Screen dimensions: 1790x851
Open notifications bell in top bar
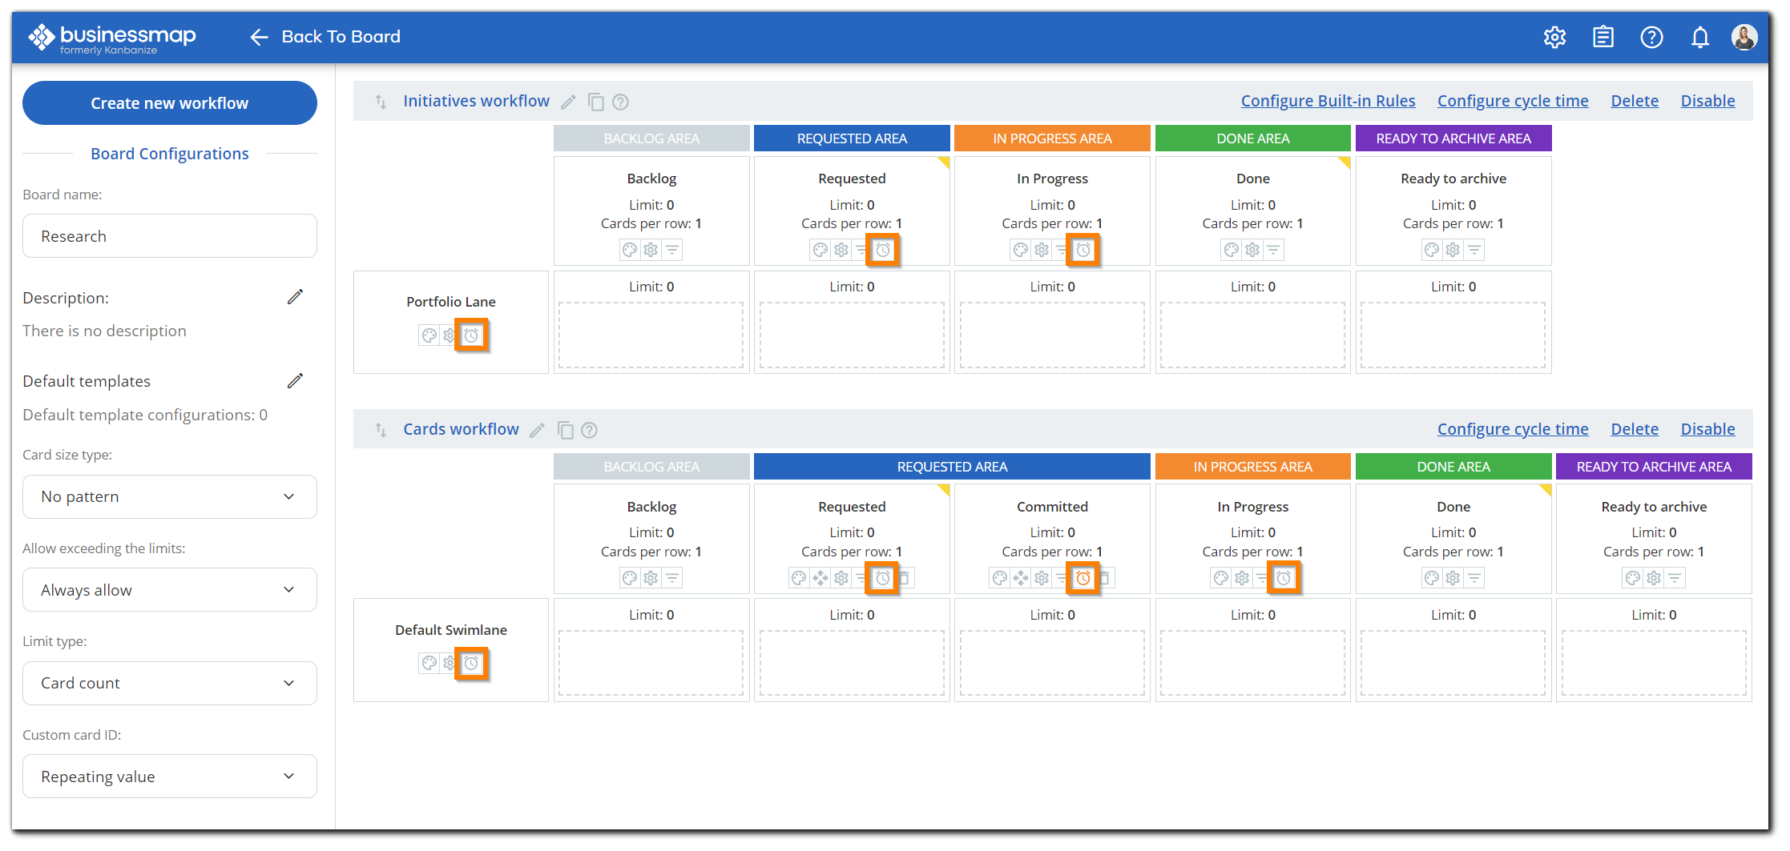1700,37
